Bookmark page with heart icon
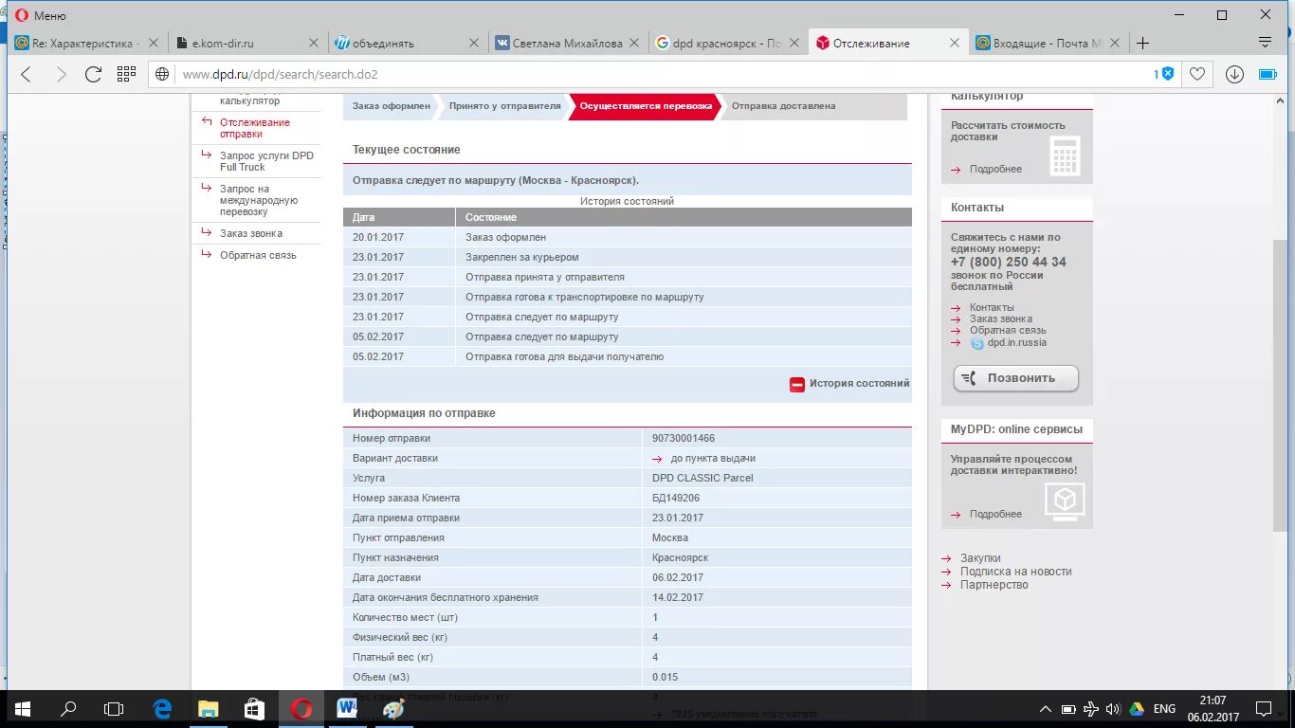The height and width of the screenshot is (728, 1295). [x=1197, y=74]
